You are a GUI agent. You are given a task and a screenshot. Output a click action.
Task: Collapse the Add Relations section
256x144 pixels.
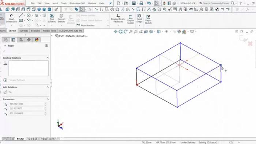[x=48, y=87]
